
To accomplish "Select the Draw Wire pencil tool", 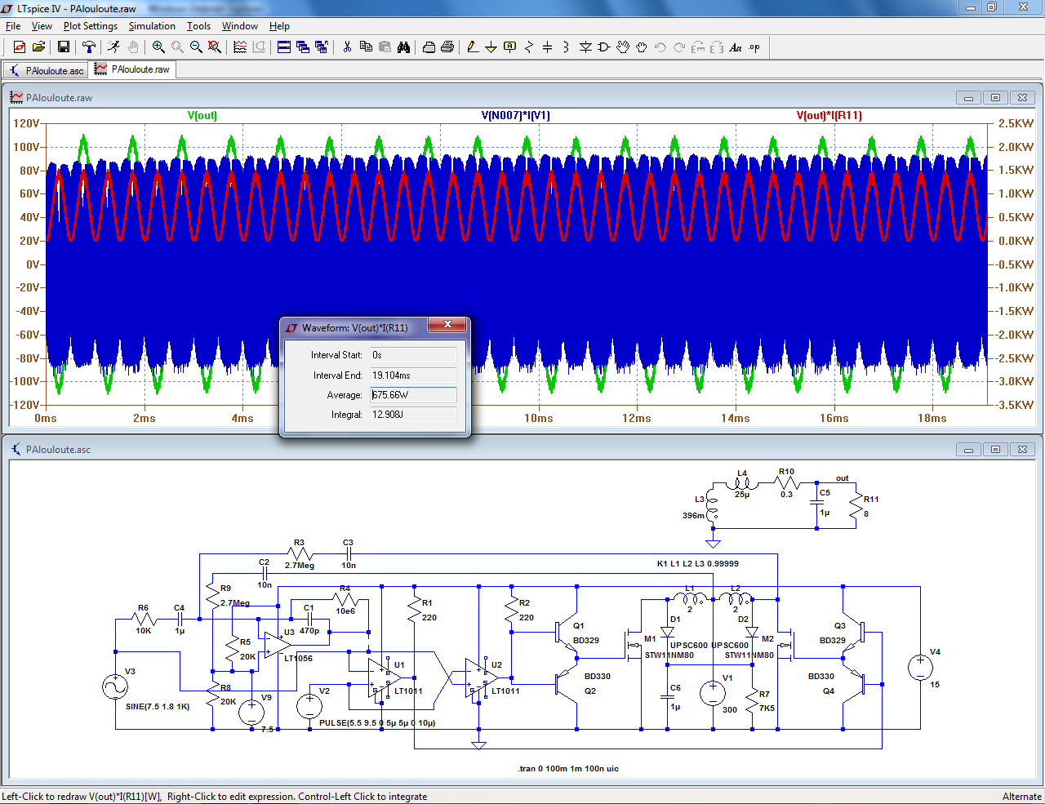I will click(x=473, y=47).
